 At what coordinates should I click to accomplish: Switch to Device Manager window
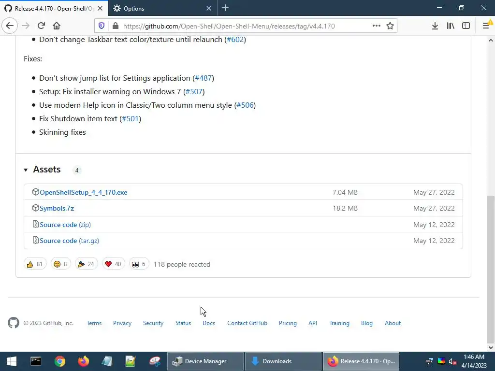point(205,361)
